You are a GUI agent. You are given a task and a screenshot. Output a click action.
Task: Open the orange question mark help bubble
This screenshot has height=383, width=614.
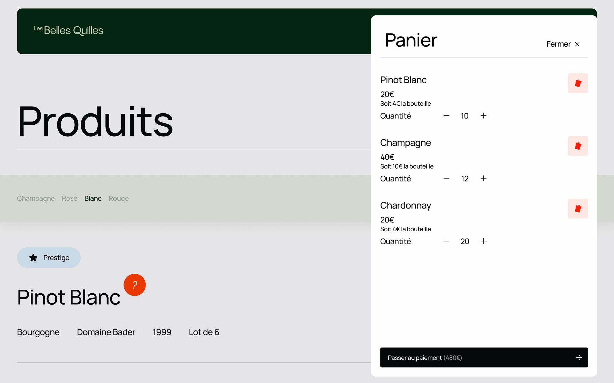(x=134, y=285)
